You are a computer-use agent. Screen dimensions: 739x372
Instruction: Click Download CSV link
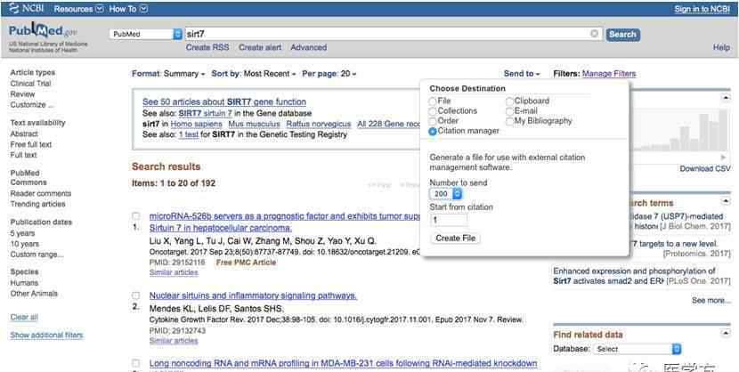(x=705, y=168)
